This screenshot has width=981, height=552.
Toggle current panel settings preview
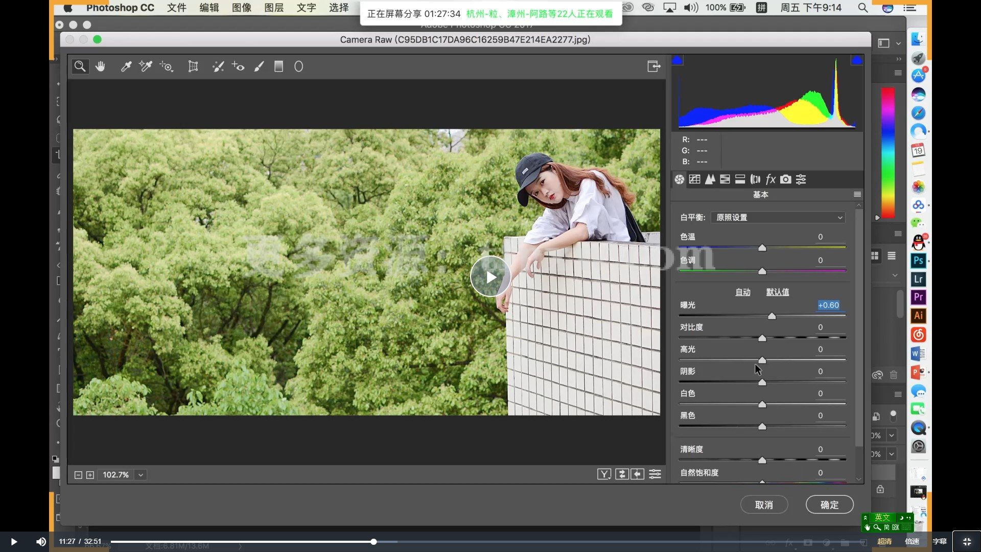coord(655,474)
